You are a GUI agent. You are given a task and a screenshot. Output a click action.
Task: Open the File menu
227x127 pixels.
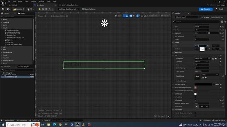[9, 1]
